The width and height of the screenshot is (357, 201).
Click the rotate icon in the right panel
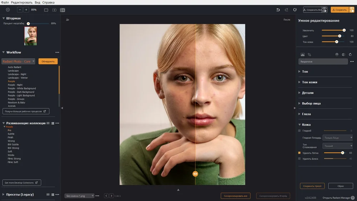351,54
